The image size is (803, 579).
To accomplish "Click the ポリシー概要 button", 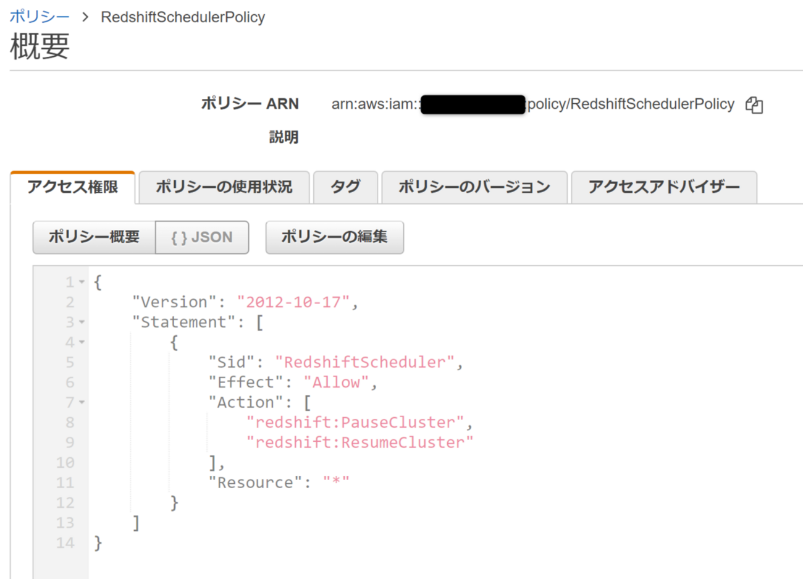I will (94, 237).
